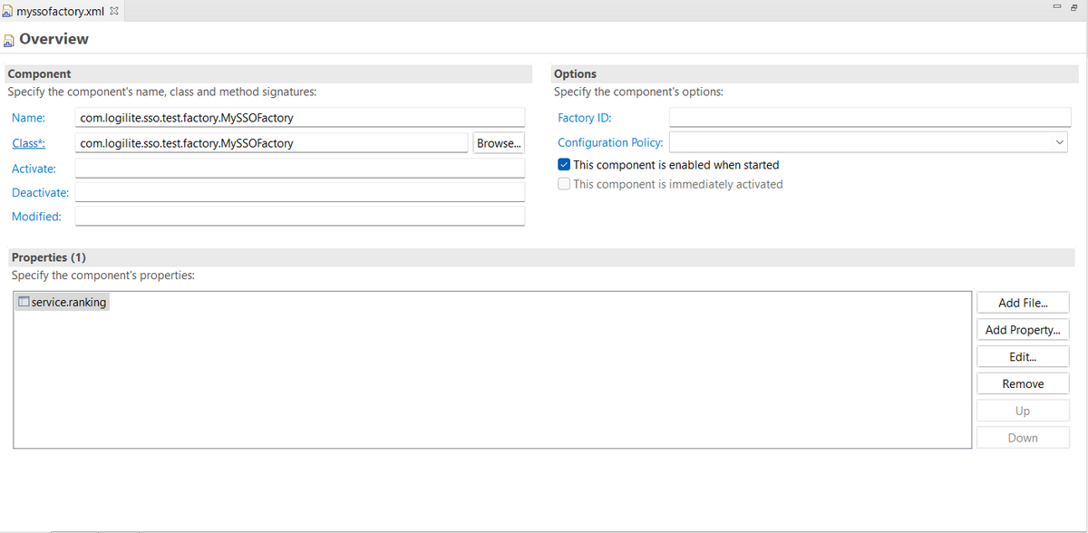Maximize the editor pane
This screenshot has height=533, width=1088.
pyautogui.click(x=1073, y=7)
